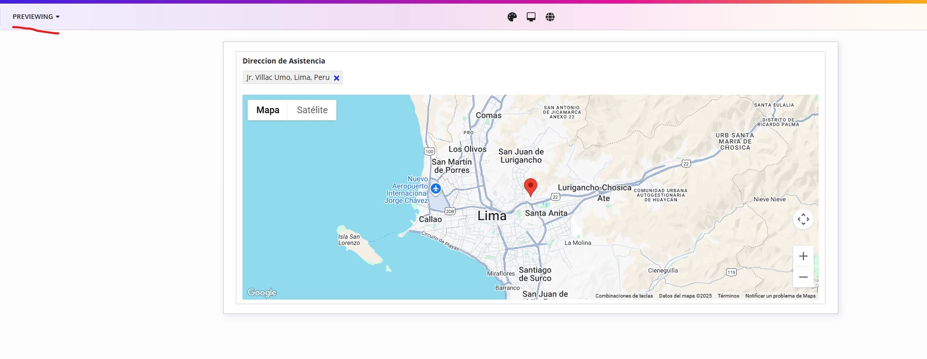The height and width of the screenshot is (359, 927).
Task: Click the Jorge Chávez airport icon
Action: click(x=436, y=189)
